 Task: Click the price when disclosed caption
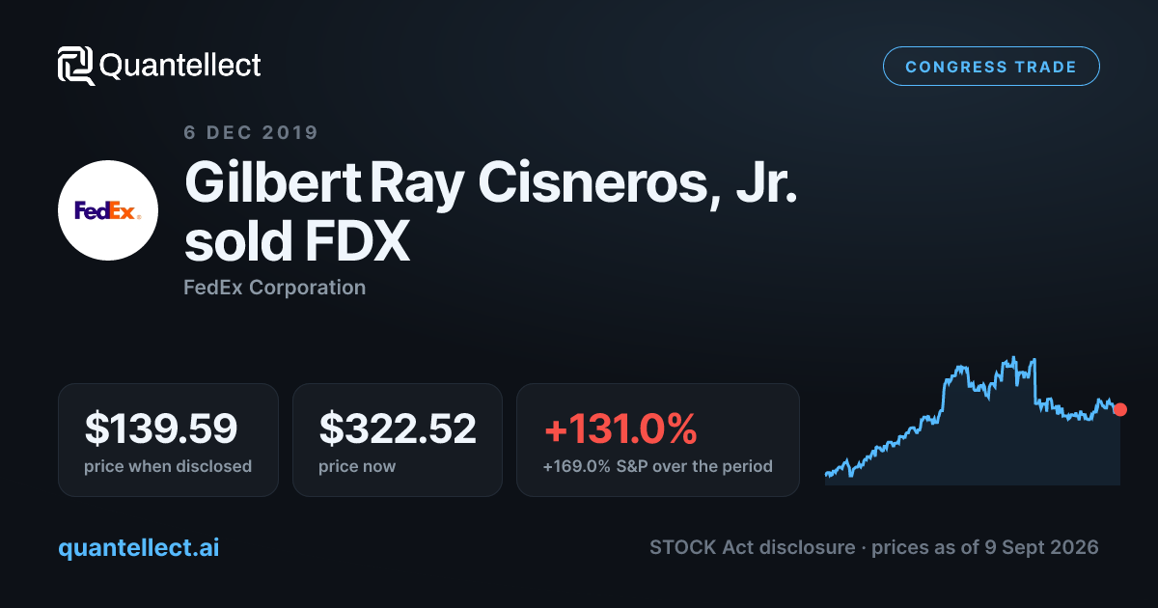pyautogui.click(x=168, y=466)
